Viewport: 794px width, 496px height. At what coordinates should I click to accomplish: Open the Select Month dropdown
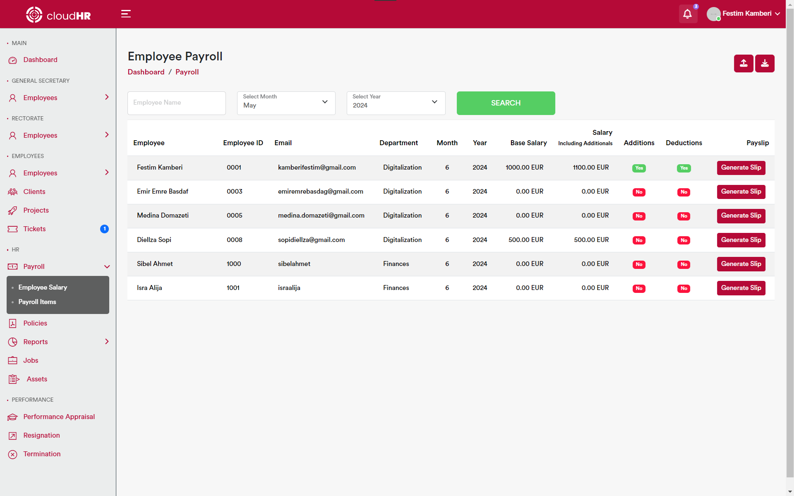[286, 103]
